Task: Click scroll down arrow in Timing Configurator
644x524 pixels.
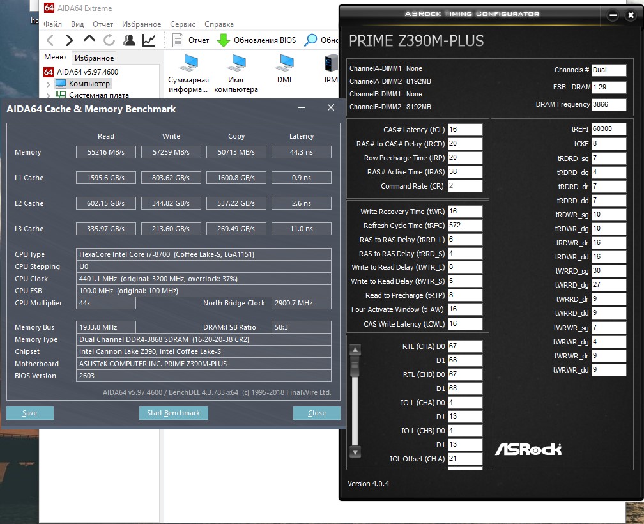Action: (x=355, y=452)
